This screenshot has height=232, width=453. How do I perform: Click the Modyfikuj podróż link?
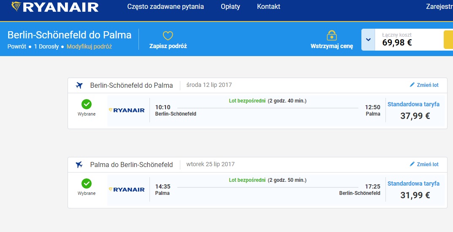pyautogui.click(x=89, y=46)
